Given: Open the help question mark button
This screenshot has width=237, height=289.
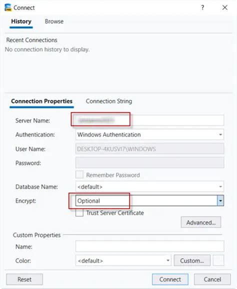Looking at the screenshot, I should pyautogui.click(x=202, y=7).
